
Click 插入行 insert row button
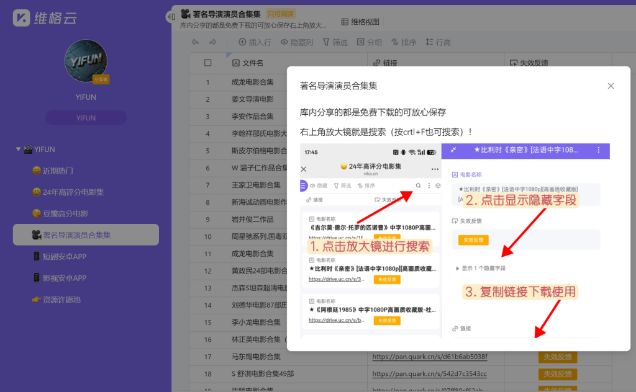[x=255, y=42]
